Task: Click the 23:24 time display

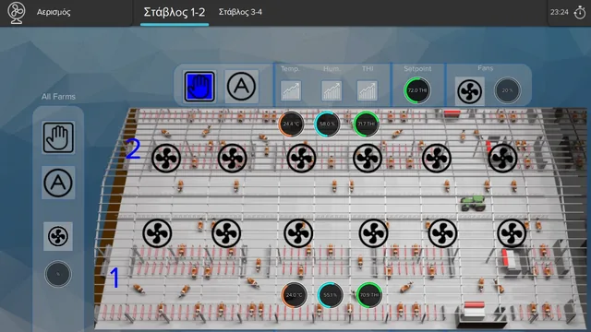Action: (559, 12)
